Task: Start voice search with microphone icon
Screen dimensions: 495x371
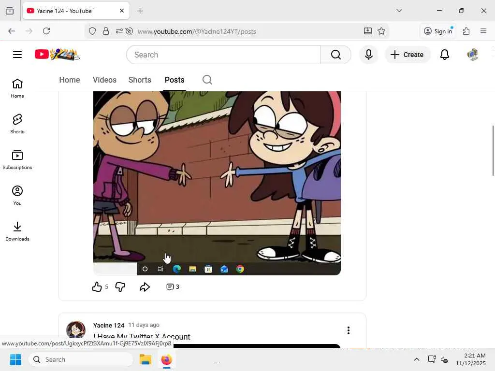Action: tap(368, 55)
